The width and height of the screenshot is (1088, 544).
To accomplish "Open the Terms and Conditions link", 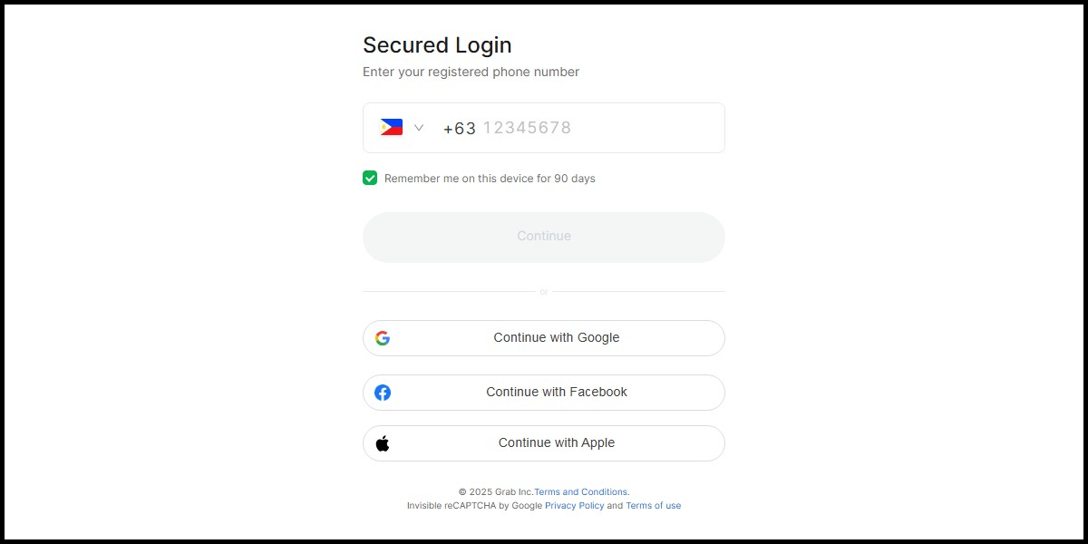I will [580, 491].
